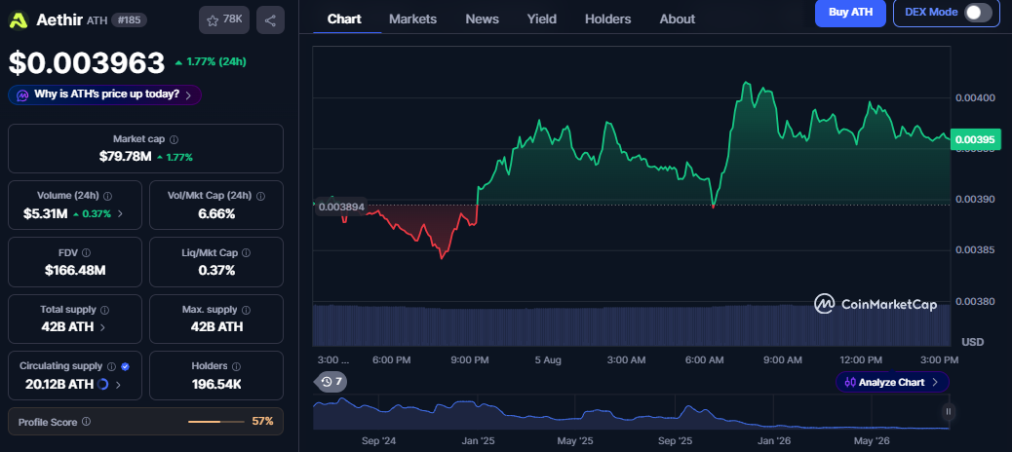Click the Profile Score 57% bar
The width and height of the screenshot is (1012, 452).
point(216,422)
